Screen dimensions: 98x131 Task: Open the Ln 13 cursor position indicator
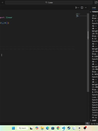pyautogui.click(x=94, y=124)
